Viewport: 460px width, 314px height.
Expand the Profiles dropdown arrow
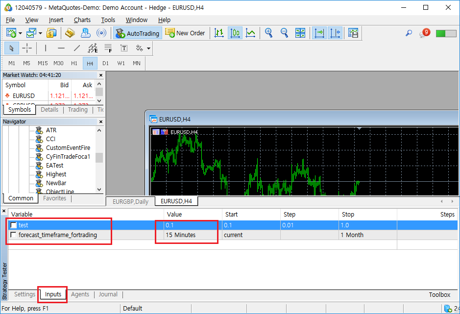(x=40, y=33)
